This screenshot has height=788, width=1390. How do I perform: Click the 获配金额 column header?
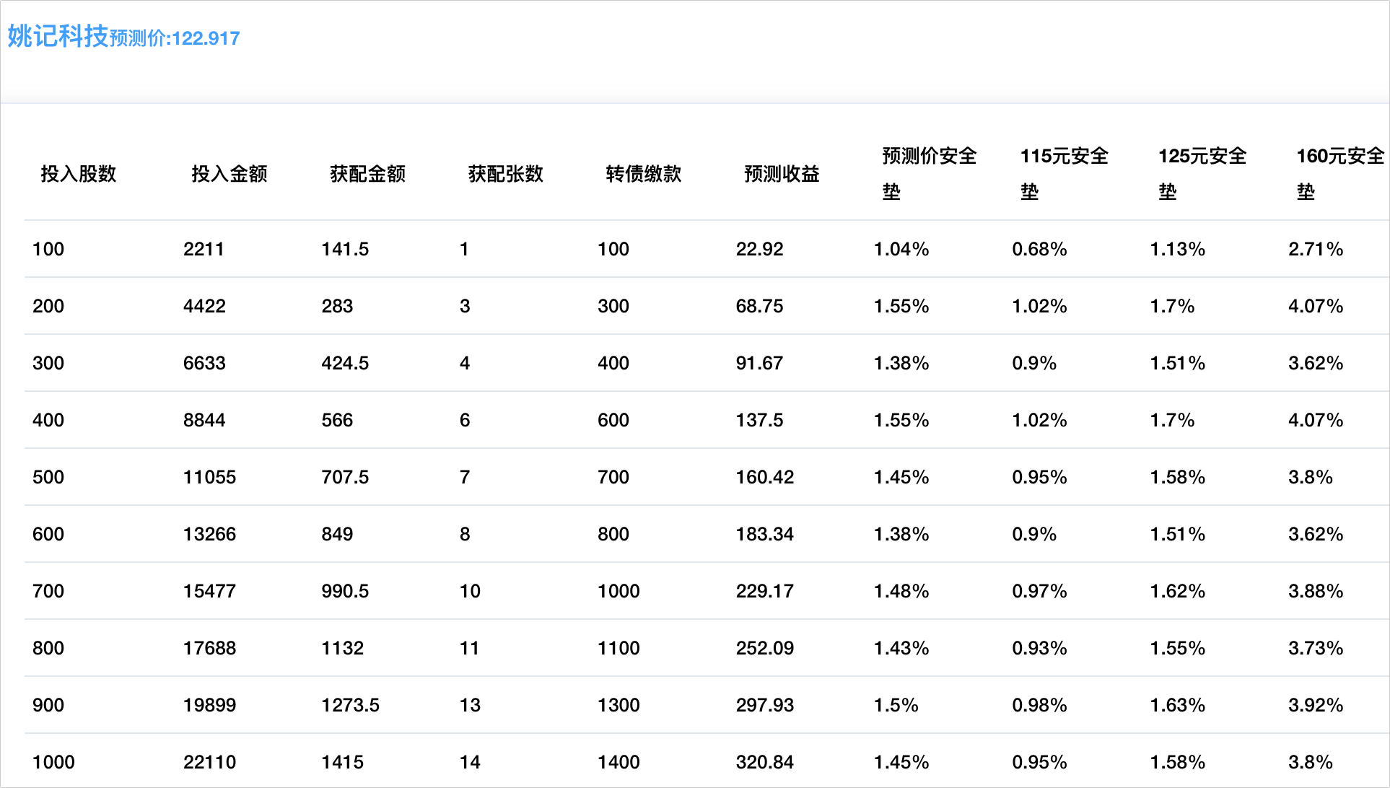(367, 174)
